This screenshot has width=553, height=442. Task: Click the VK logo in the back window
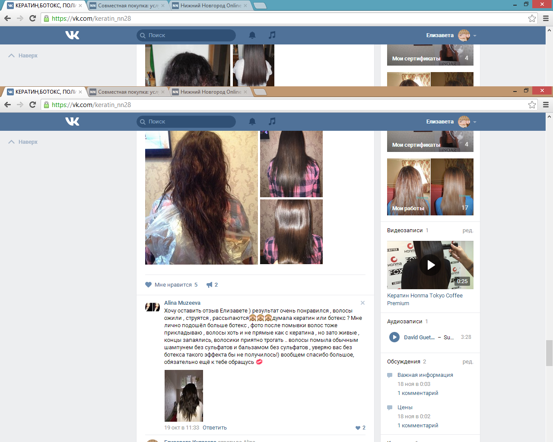point(72,35)
